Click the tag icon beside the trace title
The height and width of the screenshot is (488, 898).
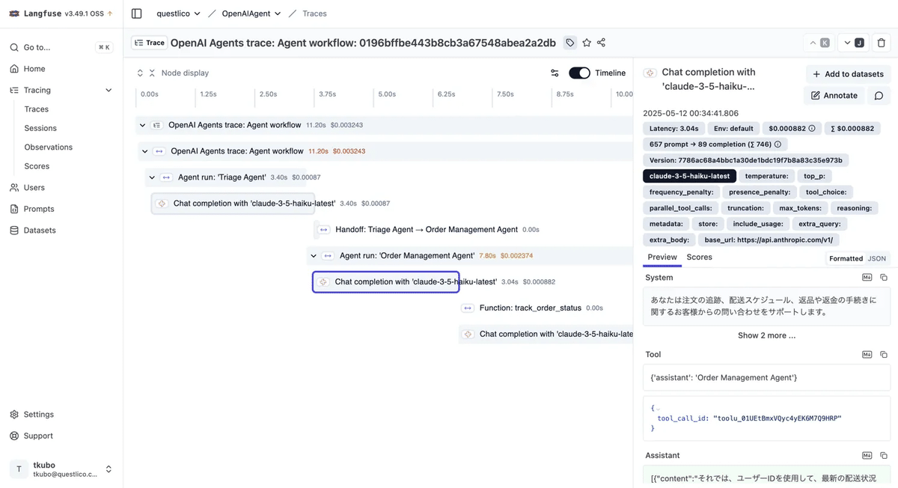click(569, 42)
